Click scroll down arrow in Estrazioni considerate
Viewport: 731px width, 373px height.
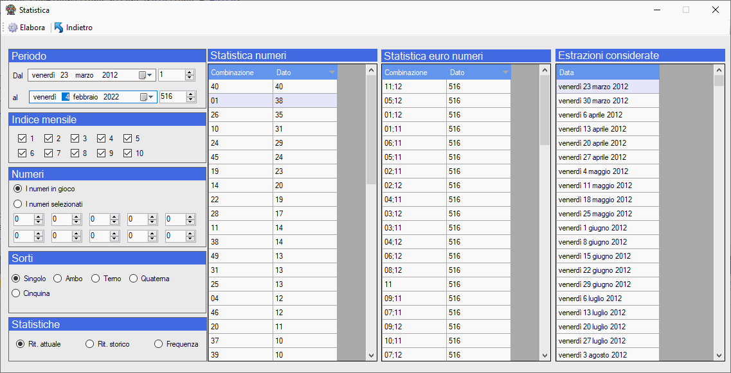[x=719, y=355]
